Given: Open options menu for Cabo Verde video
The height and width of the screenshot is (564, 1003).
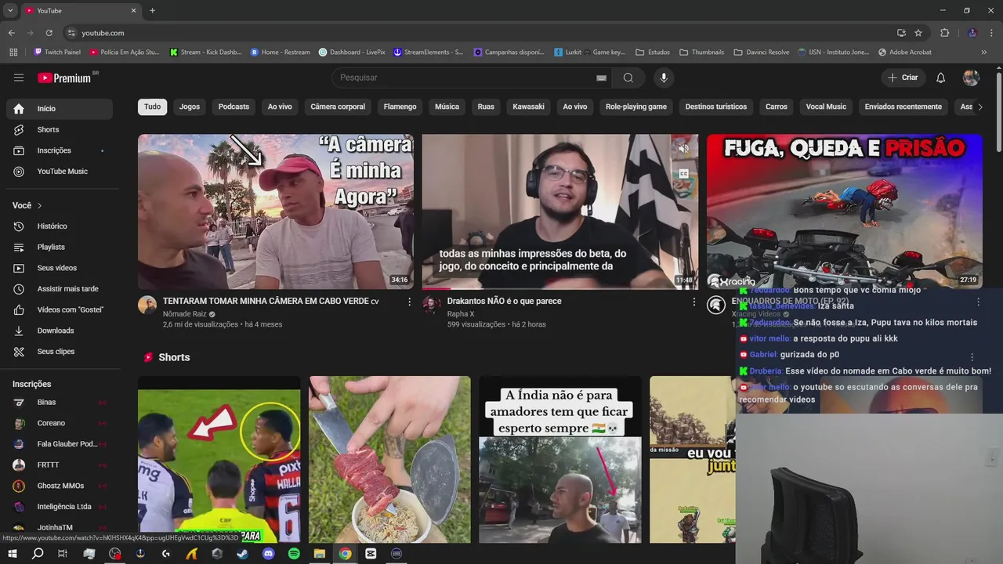Looking at the screenshot, I should pyautogui.click(x=409, y=302).
